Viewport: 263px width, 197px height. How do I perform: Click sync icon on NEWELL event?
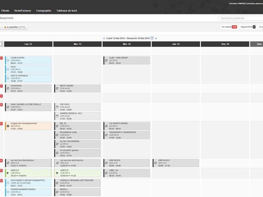tap(57, 192)
